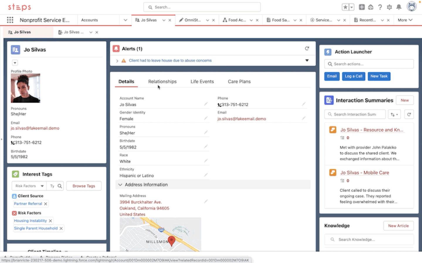This screenshot has width=422, height=263.
Task: Open the notifications bell
Action: coord(399,7)
